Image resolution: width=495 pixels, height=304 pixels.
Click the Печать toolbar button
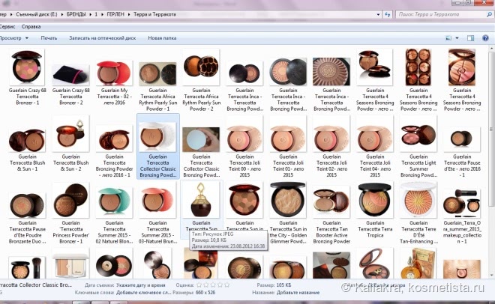pos(49,38)
